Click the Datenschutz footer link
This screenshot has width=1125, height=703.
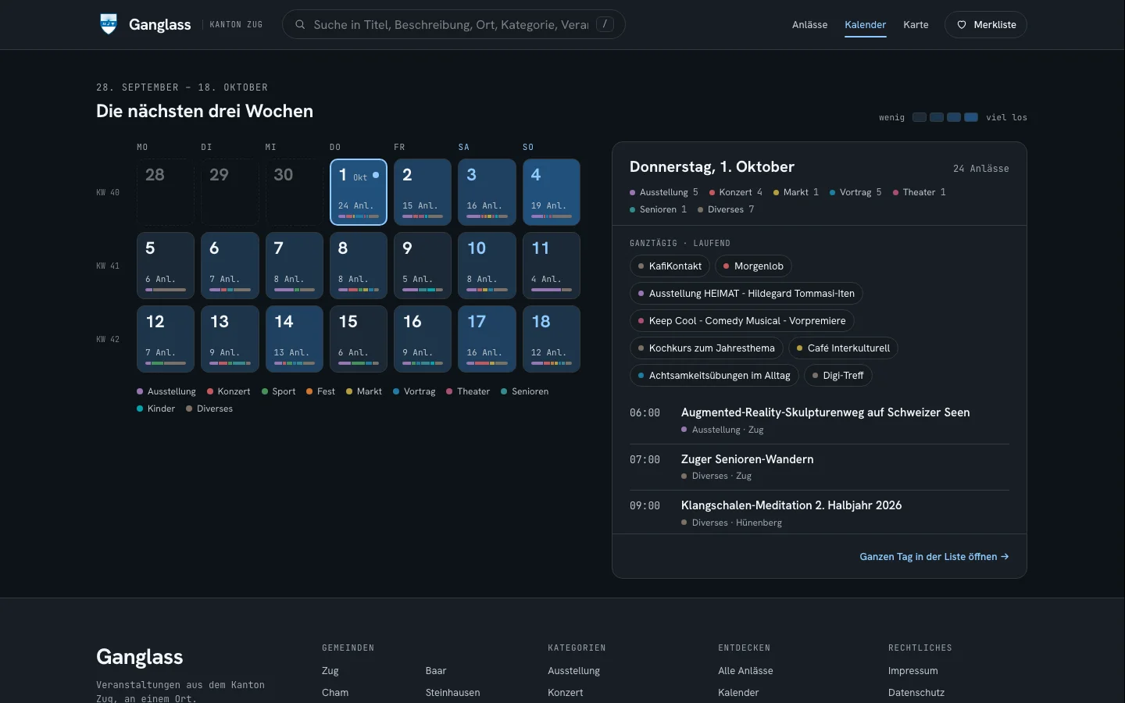(916, 693)
